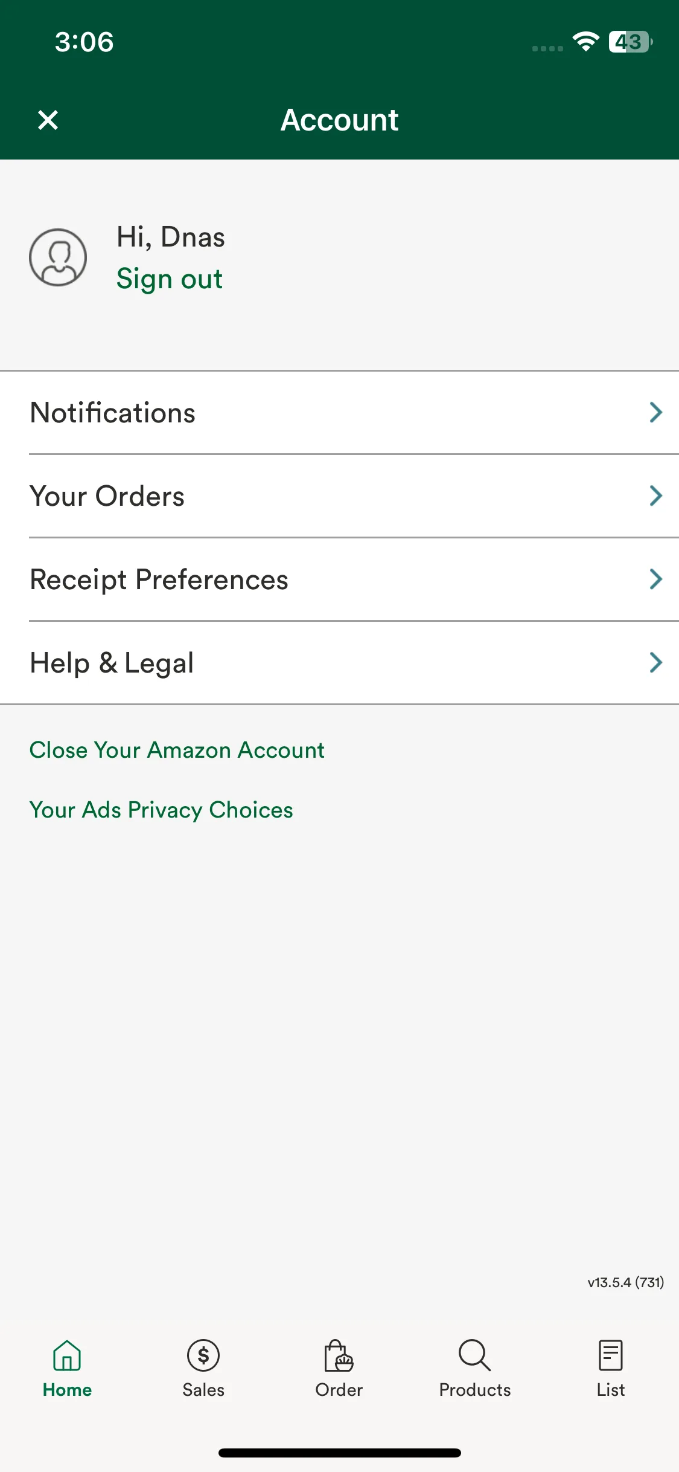Tap Close Your Amazon Account link
Screen dimensions: 679x1472
177,750
